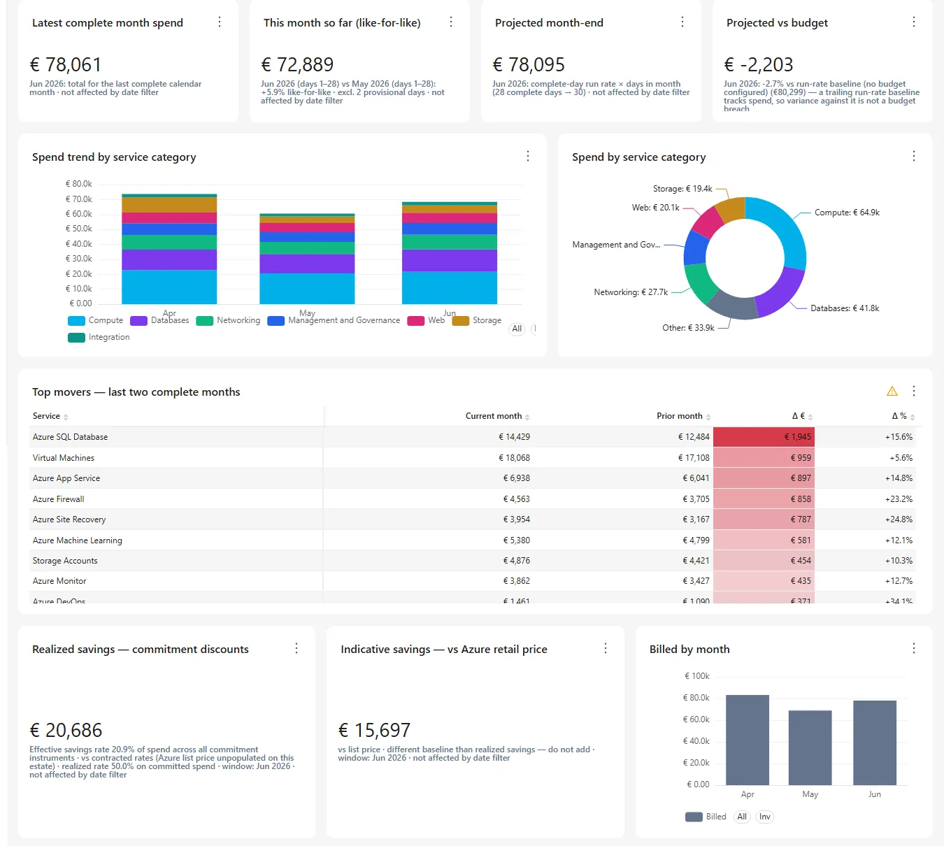The width and height of the screenshot is (944, 846).
Task: Select the Azure SQL Database row
Action: coord(473,437)
